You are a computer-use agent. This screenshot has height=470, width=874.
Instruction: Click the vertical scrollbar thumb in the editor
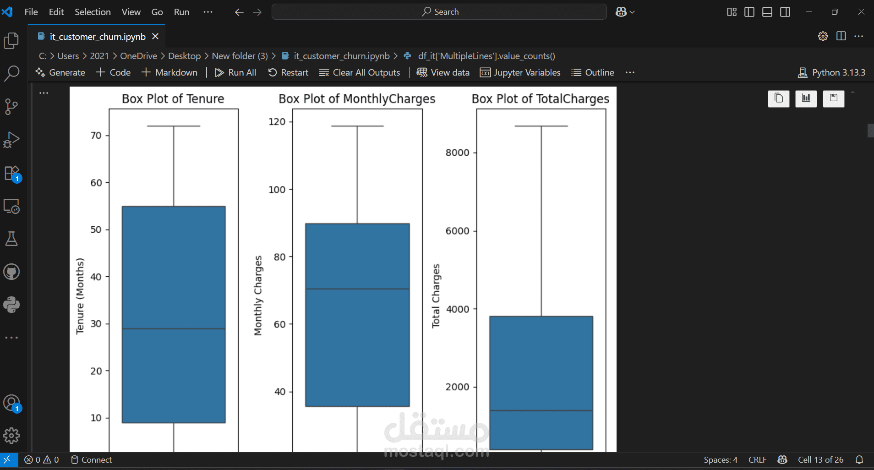[870, 131]
